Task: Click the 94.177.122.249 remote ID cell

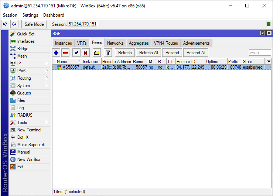Action: 190,67
